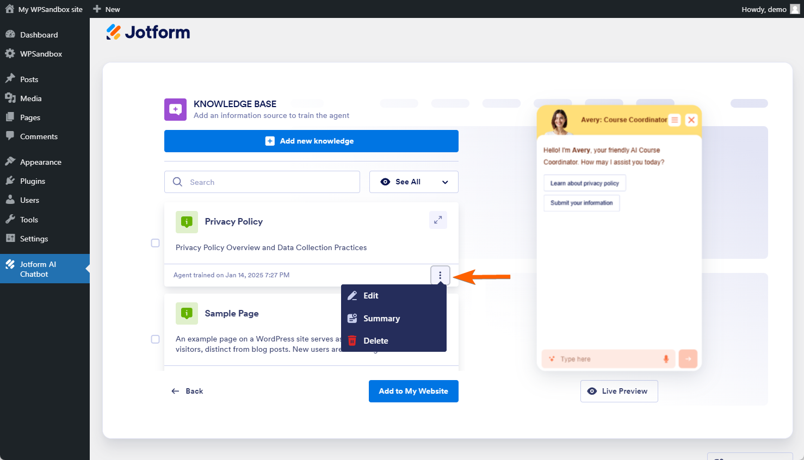
Task: Click Learn about privacy policy suggestion
Action: pyautogui.click(x=585, y=183)
